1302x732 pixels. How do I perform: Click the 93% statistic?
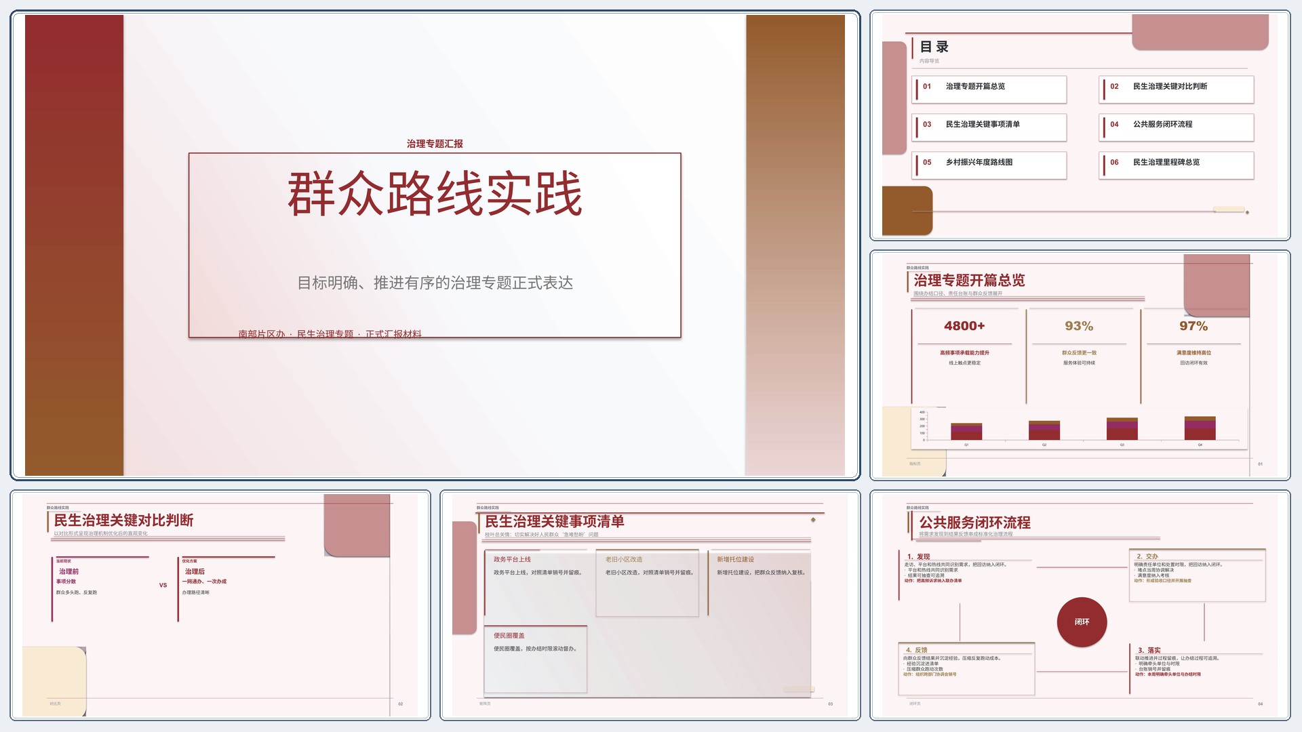[1079, 326]
